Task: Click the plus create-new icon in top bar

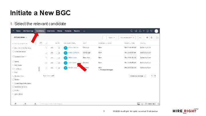Action: point(144,31)
